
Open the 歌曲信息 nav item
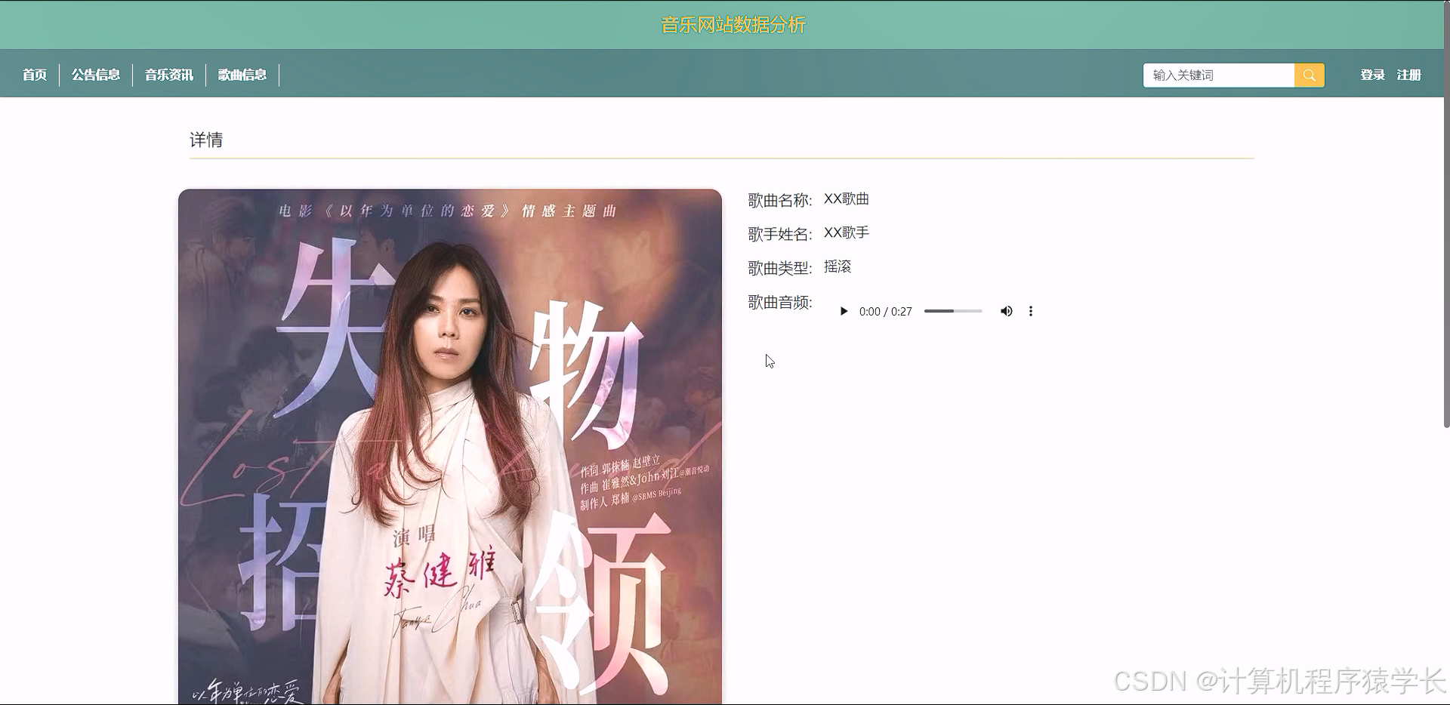[242, 75]
